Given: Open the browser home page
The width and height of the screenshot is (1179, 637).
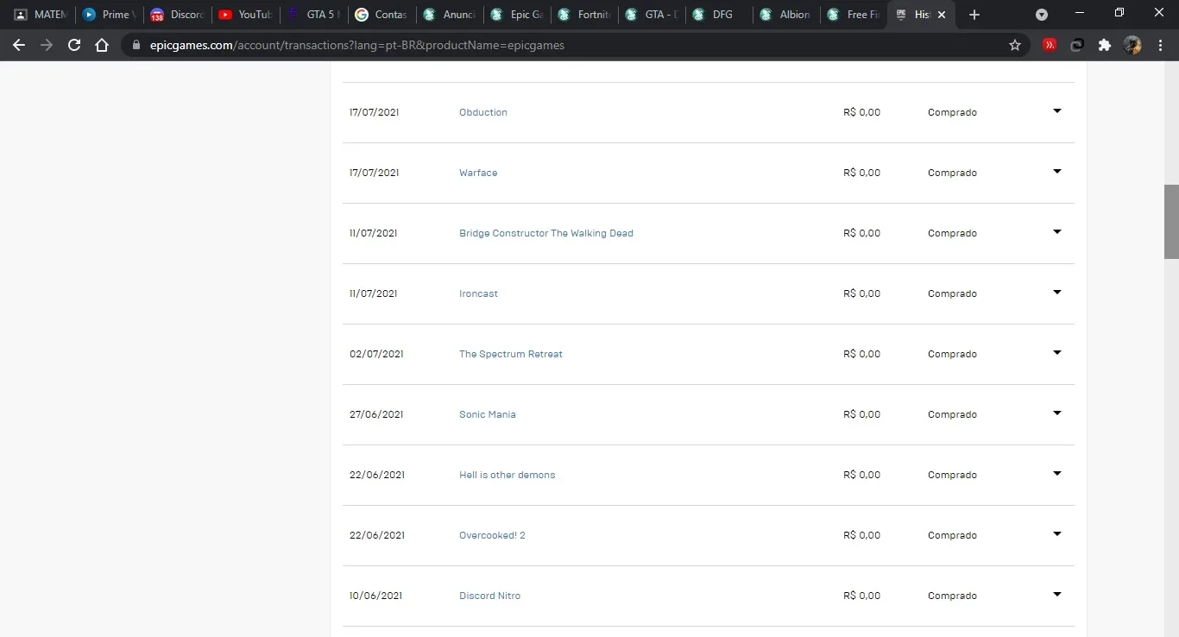Looking at the screenshot, I should coord(102,45).
